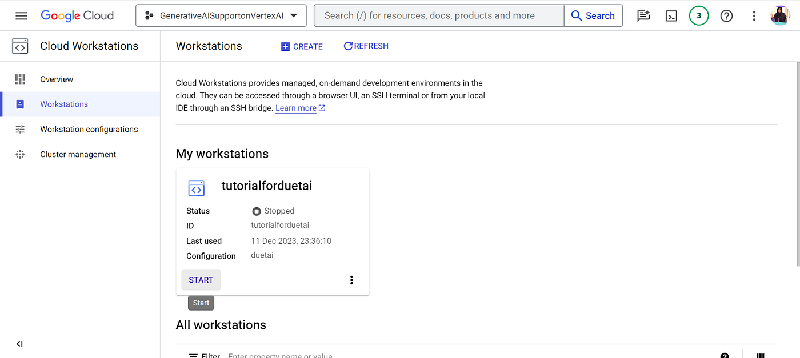Click the Stopped status indicator
The image size is (800, 358).
tap(273, 211)
